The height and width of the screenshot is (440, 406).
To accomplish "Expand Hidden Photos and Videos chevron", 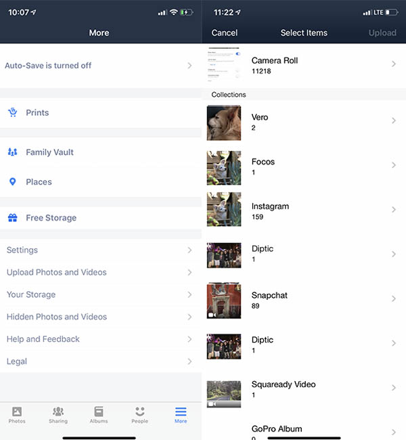I will [x=189, y=317].
